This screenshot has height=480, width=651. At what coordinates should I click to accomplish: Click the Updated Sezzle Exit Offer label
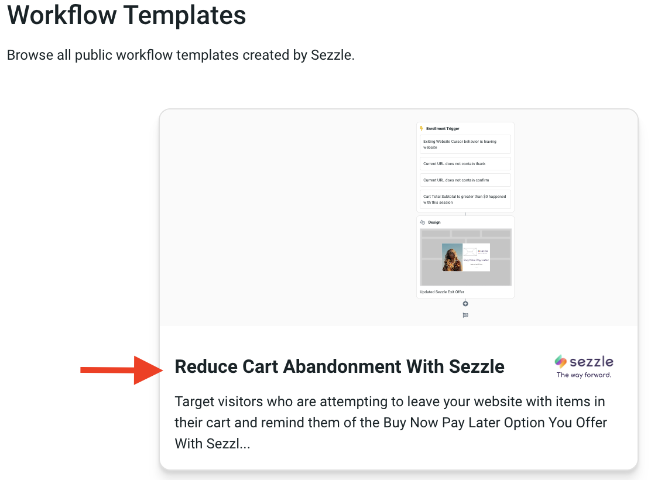pyautogui.click(x=442, y=292)
